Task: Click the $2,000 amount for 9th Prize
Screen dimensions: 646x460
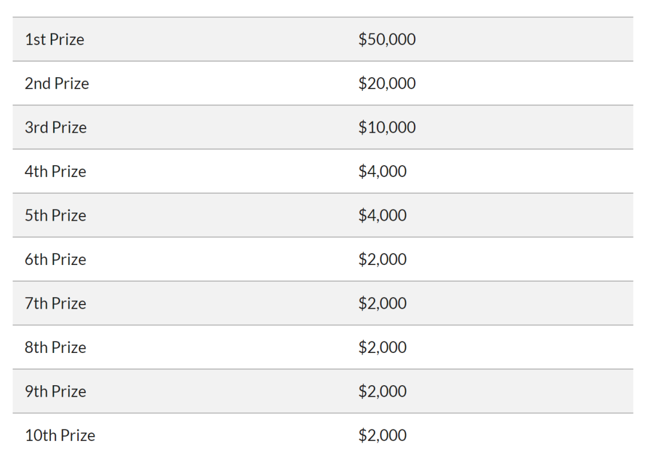Action: (x=382, y=391)
